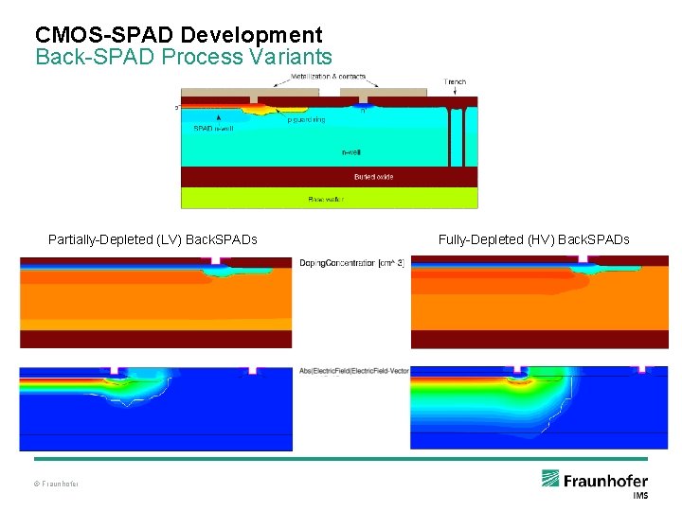The image size is (682, 511).
Task: Click the Fraunhofer IMS logo
Action: pyautogui.click(x=595, y=484)
